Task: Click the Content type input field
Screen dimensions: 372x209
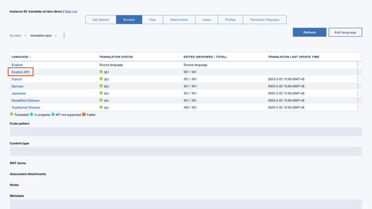Action: coord(186,151)
